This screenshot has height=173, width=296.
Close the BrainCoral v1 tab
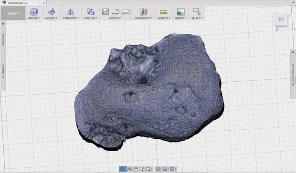pyautogui.click(x=43, y=3)
